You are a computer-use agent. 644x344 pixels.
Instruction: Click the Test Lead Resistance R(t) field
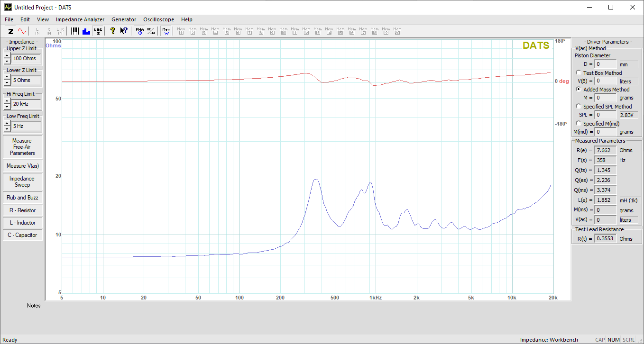click(606, 239)
